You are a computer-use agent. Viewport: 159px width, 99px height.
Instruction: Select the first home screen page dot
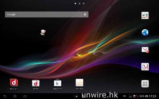coord(75,3)
